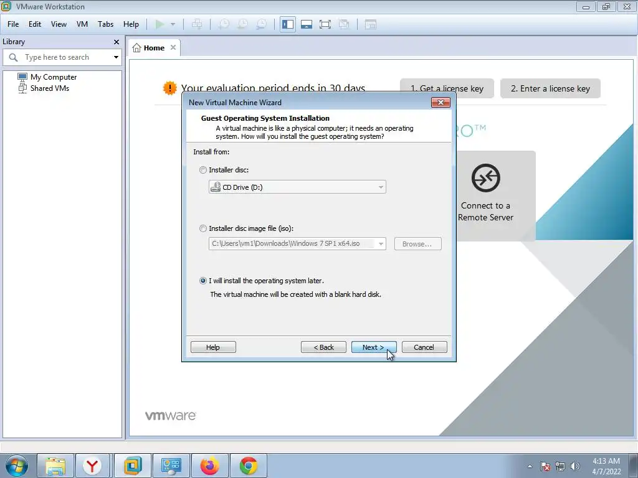
Task: Click the evaluation period warning icon
Action: [x=169, y=88]
